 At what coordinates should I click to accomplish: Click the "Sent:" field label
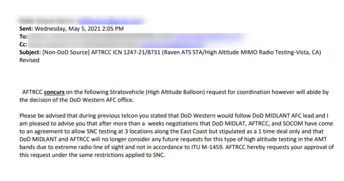point(26,29)
